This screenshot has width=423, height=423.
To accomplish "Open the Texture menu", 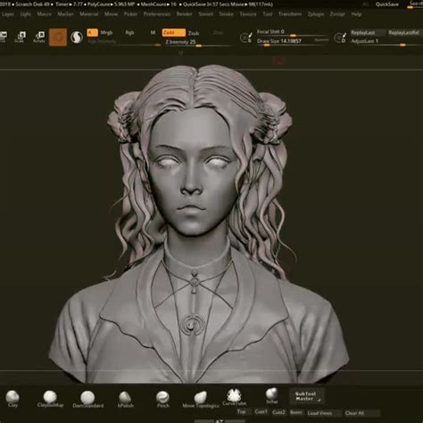I will (248, 14).
